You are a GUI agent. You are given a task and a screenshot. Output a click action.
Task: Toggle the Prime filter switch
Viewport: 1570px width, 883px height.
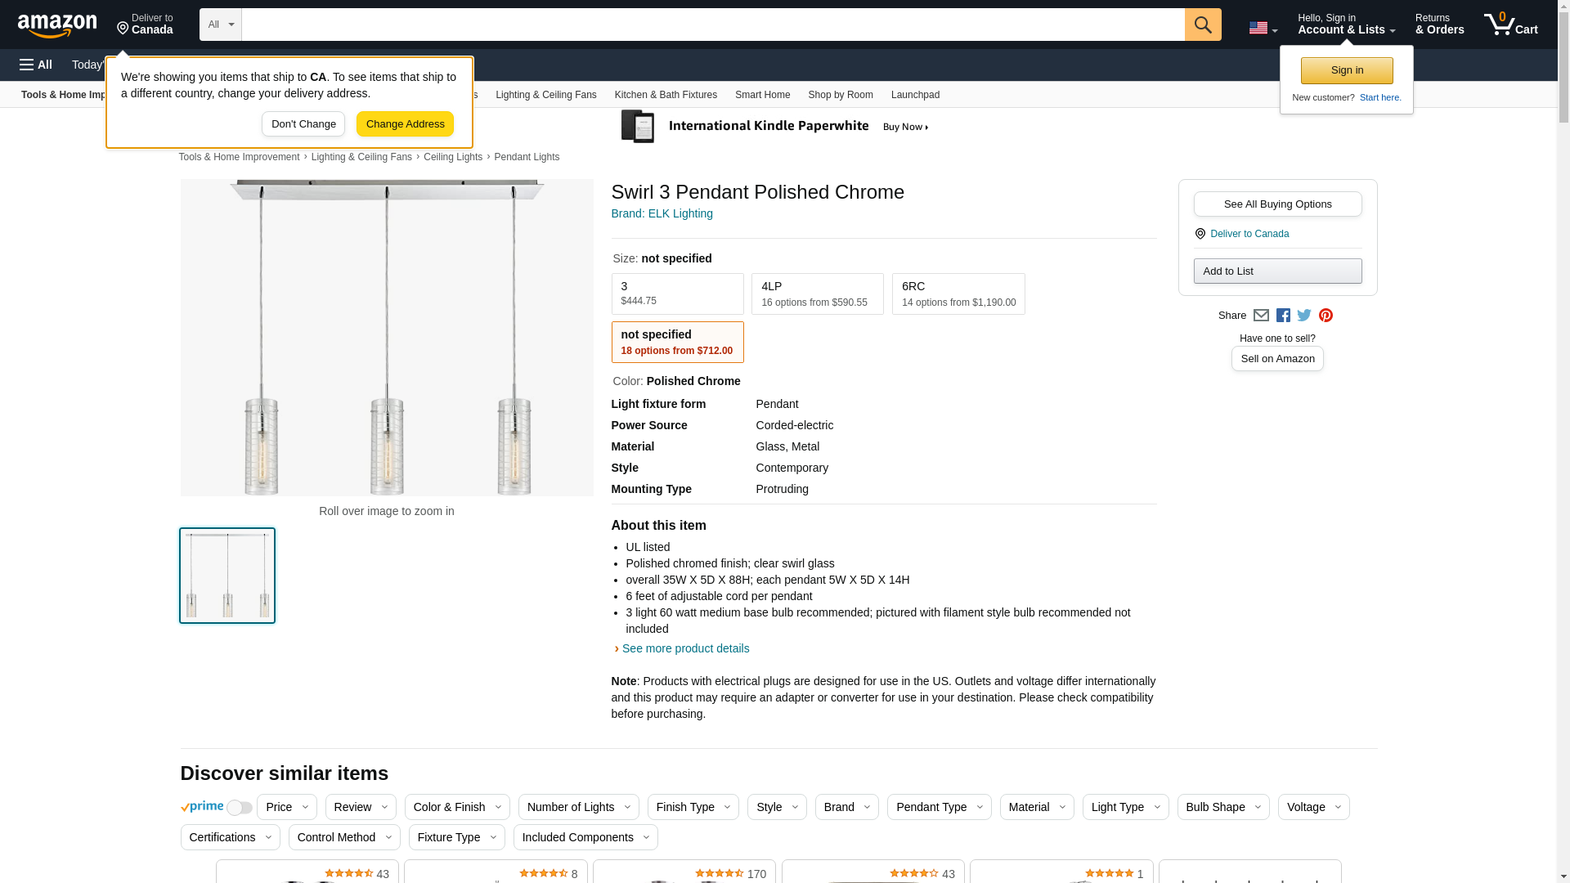coord(239,808)
